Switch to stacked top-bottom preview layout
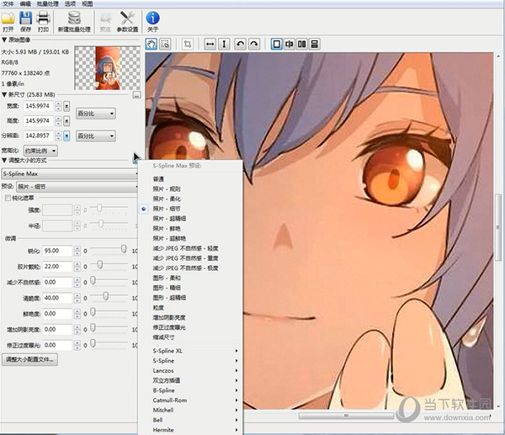The height and width of the screenshot is (435, 505). pos(314,44)
